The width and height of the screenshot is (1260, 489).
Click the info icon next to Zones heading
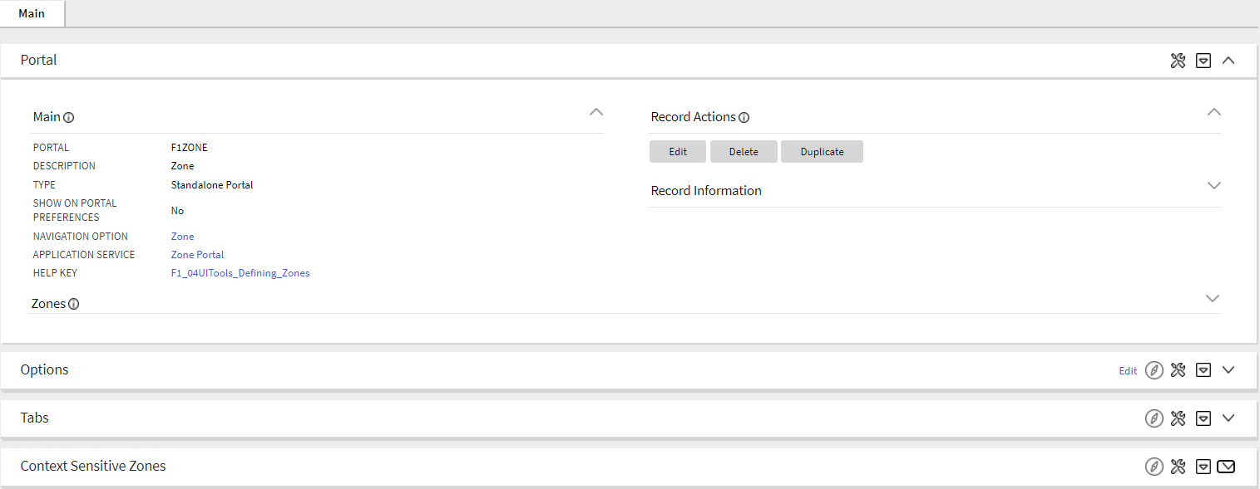[x=74, y=304]
